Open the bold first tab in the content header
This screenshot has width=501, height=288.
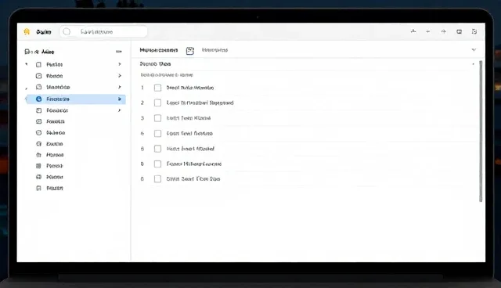[x=158, y=50]
